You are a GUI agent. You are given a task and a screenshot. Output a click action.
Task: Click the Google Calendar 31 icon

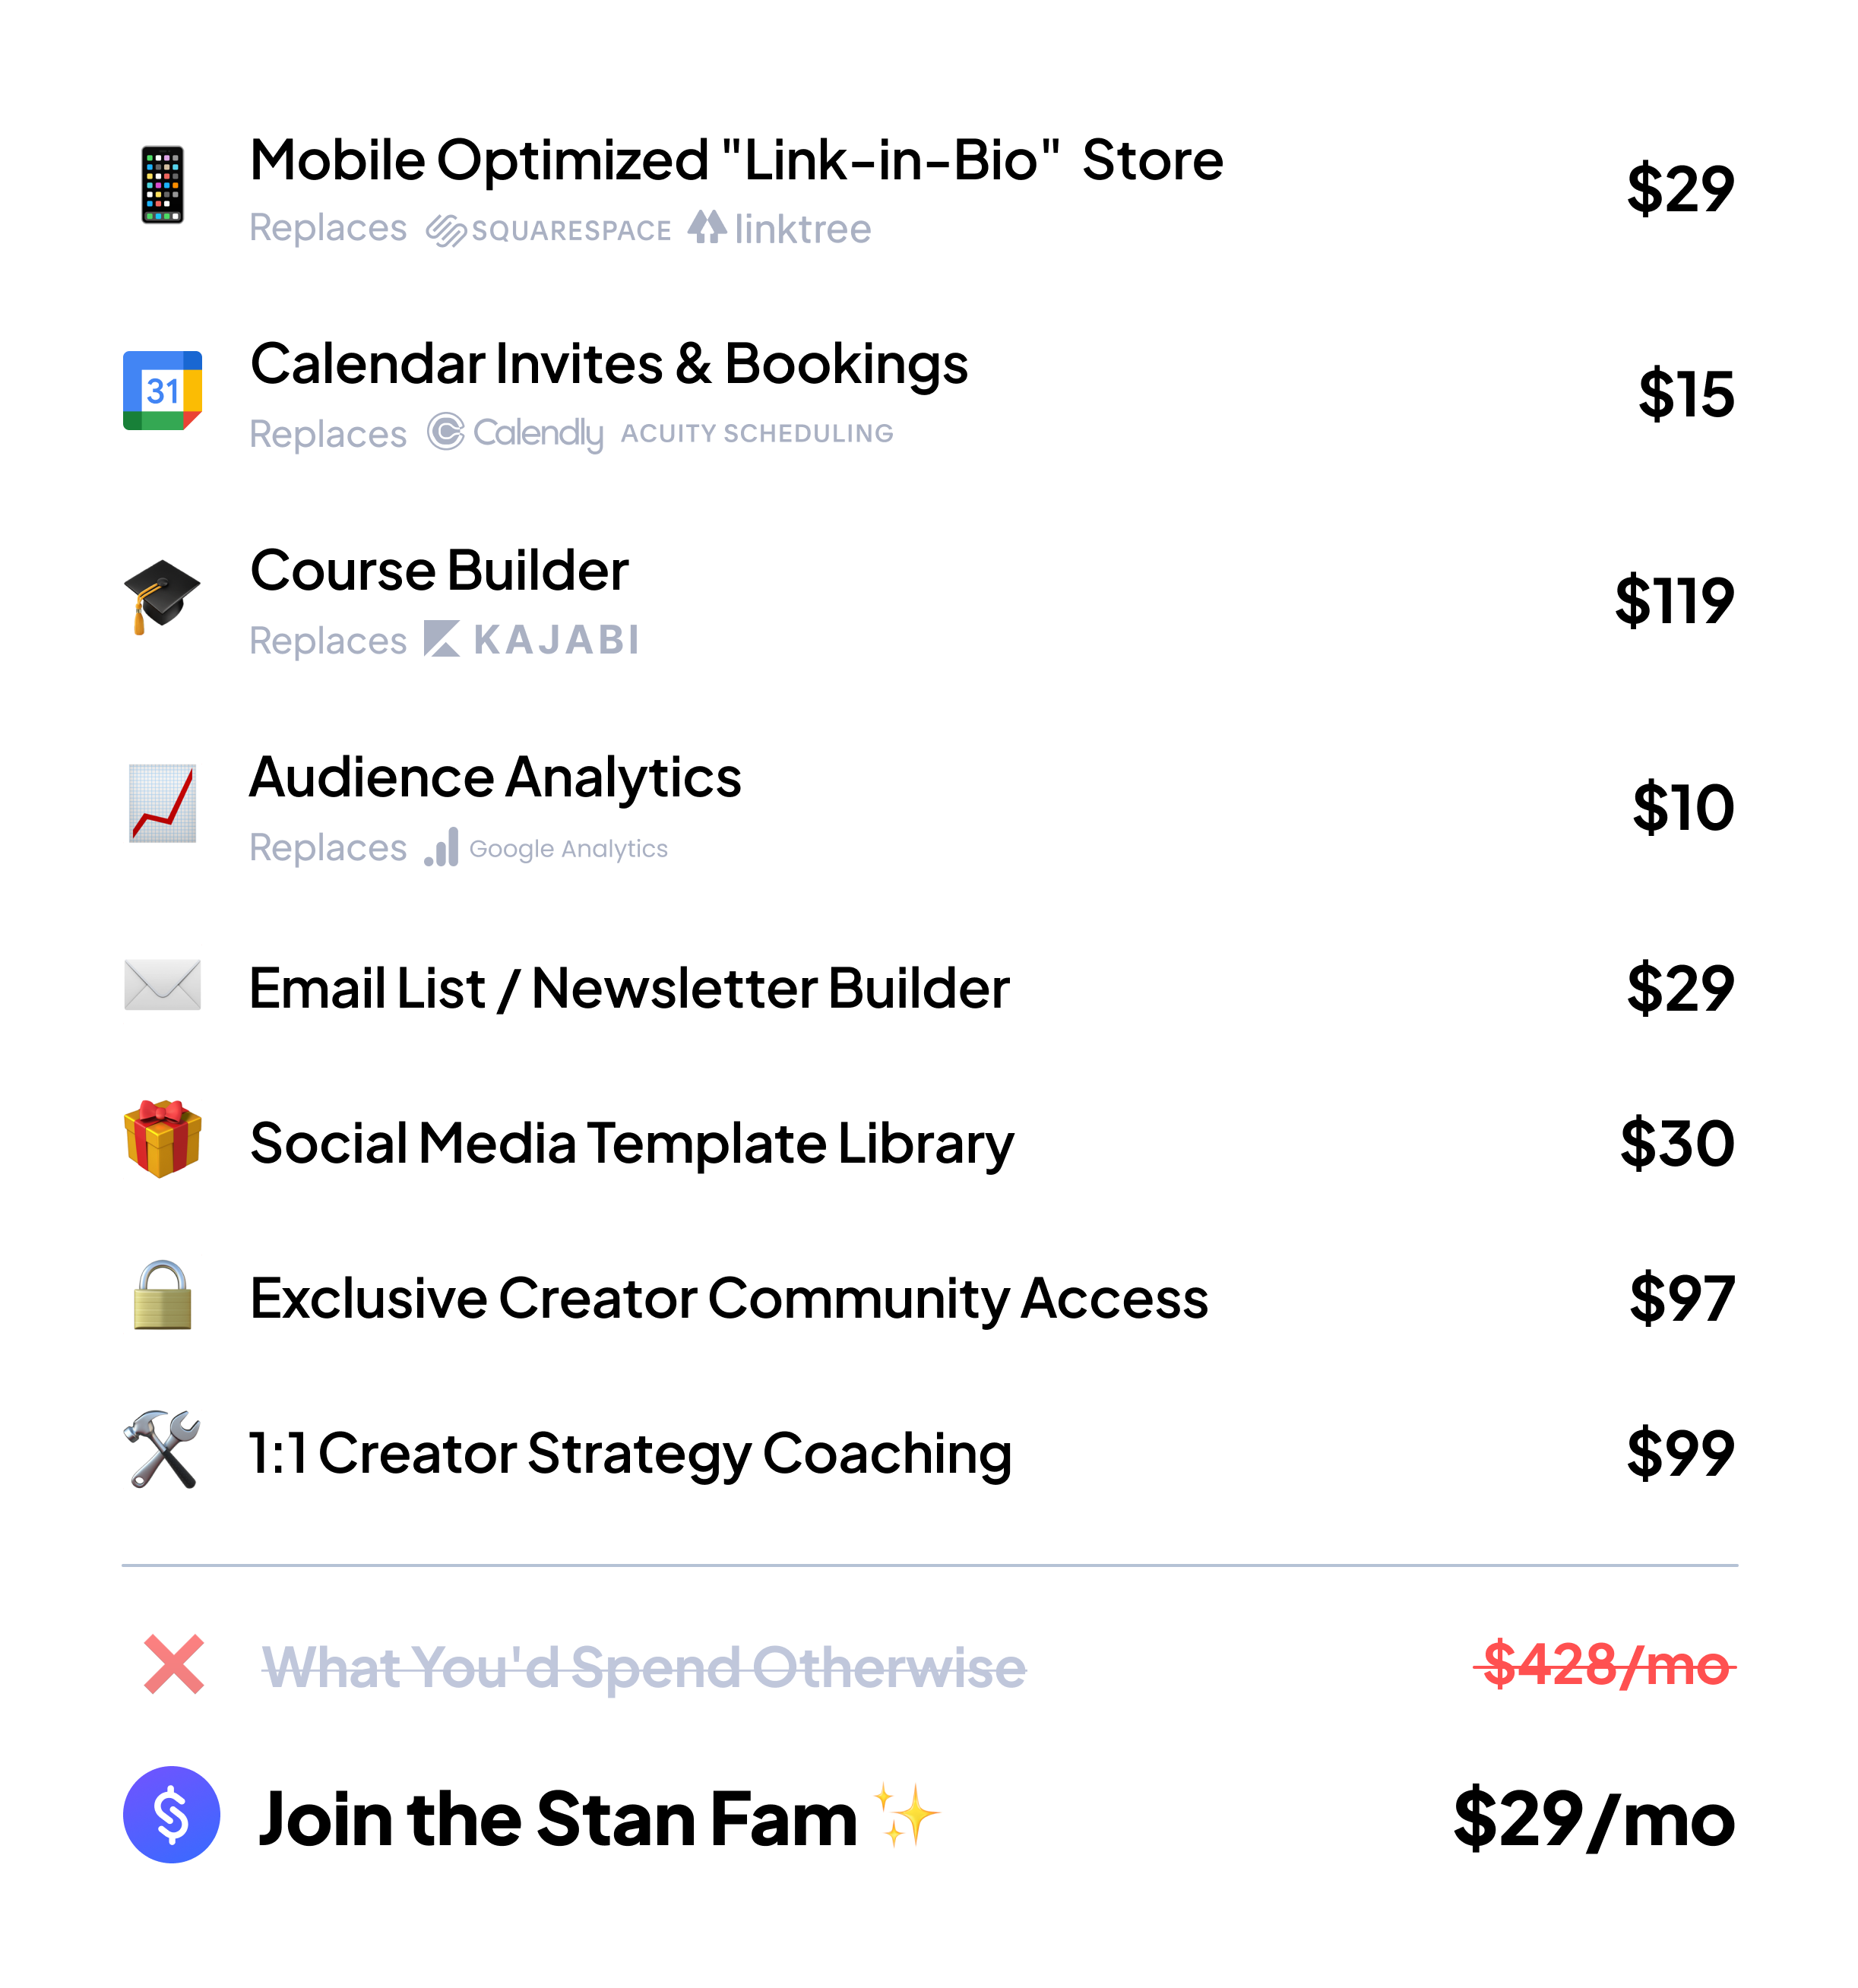point(163,390)
